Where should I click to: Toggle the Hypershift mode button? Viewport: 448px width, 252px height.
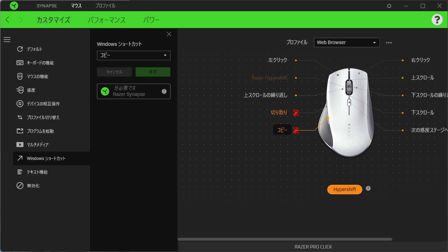[x=345, y=189]
